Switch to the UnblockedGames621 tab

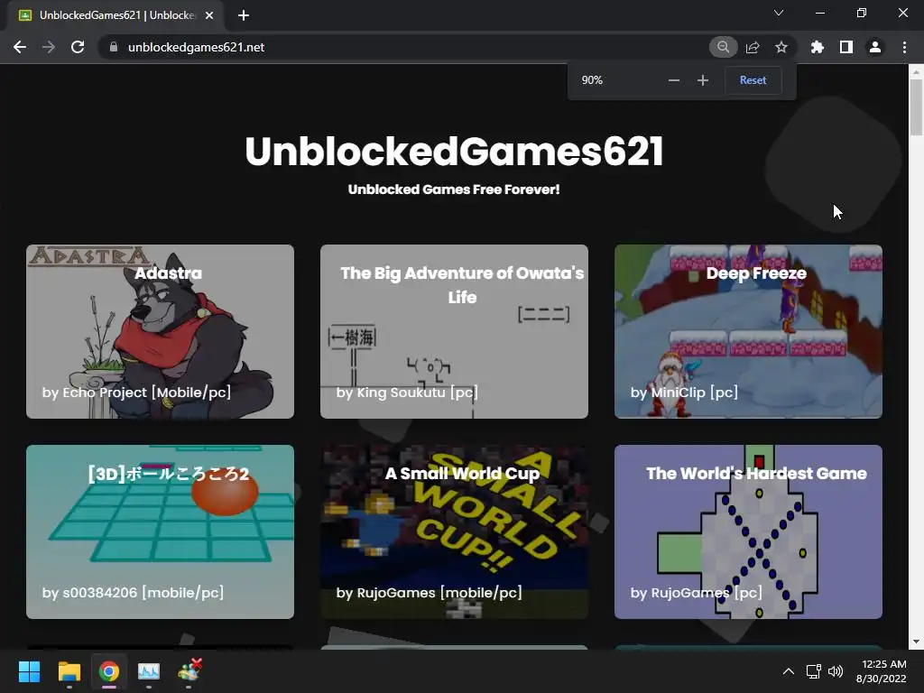[x=115, y=15]
